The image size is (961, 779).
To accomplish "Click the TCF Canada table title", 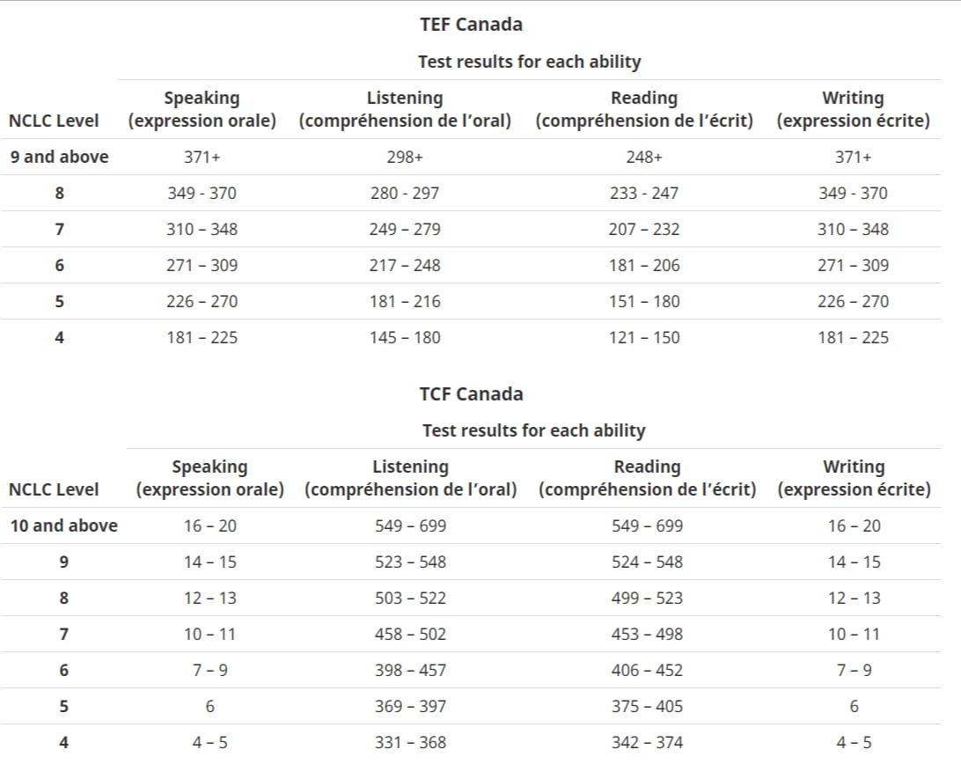I will [471, 393].
